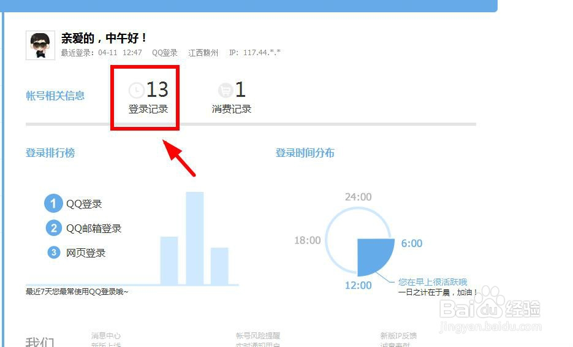The width and height of the screenshot is (573, 347).
Task: Click the user avatar picture
Action: tap(40, 45)
